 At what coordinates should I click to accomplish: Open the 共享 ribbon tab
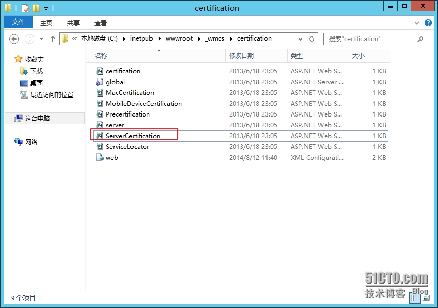73,23
